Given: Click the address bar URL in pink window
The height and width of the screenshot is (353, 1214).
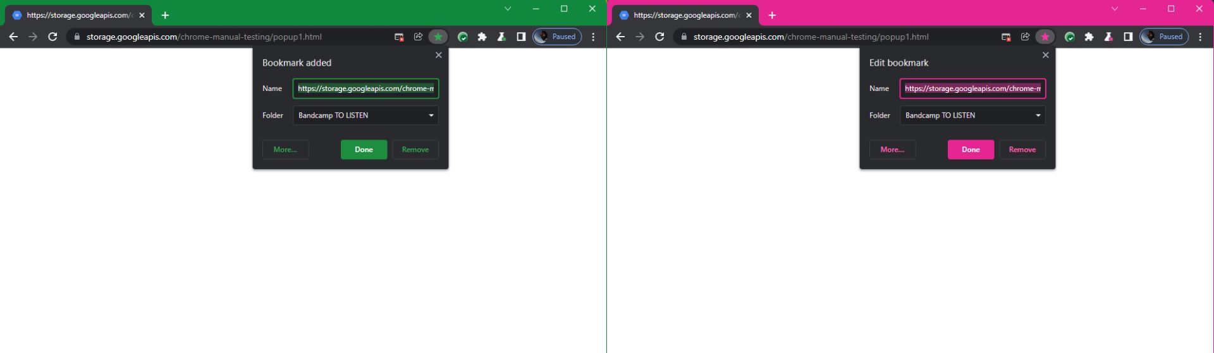Looking at the screenshot, I should pos(811,37).
